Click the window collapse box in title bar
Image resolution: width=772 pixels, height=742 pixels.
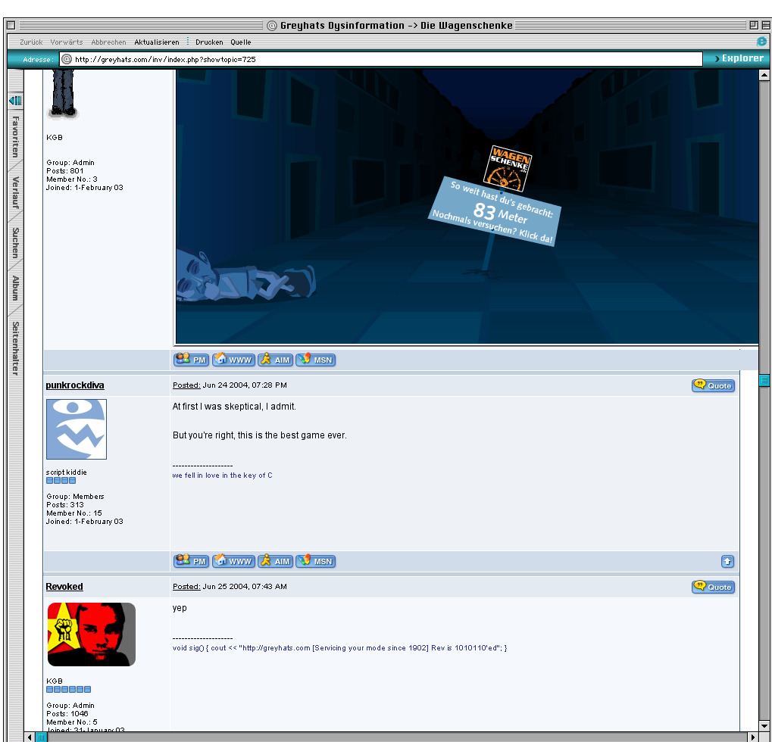(x=766, y=25)
